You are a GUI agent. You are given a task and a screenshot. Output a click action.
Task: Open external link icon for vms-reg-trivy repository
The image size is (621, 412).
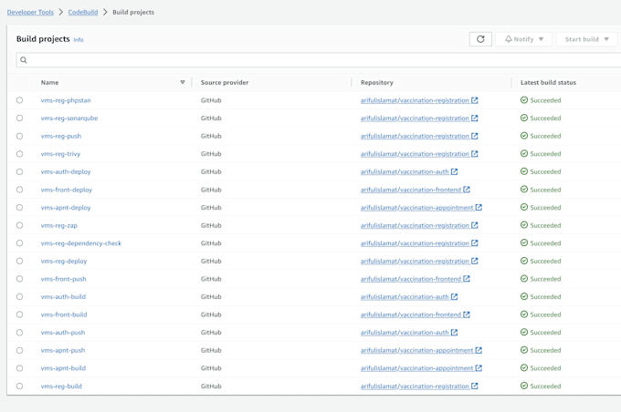point(475,154)
